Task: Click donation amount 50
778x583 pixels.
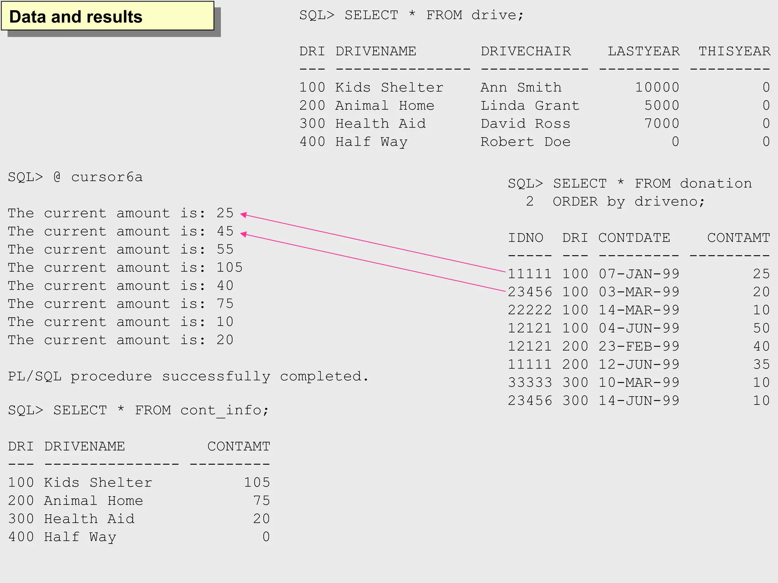Action: click(761, 329)
